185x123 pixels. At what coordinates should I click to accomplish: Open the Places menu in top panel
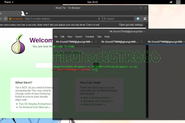click(x=8, y=2)
